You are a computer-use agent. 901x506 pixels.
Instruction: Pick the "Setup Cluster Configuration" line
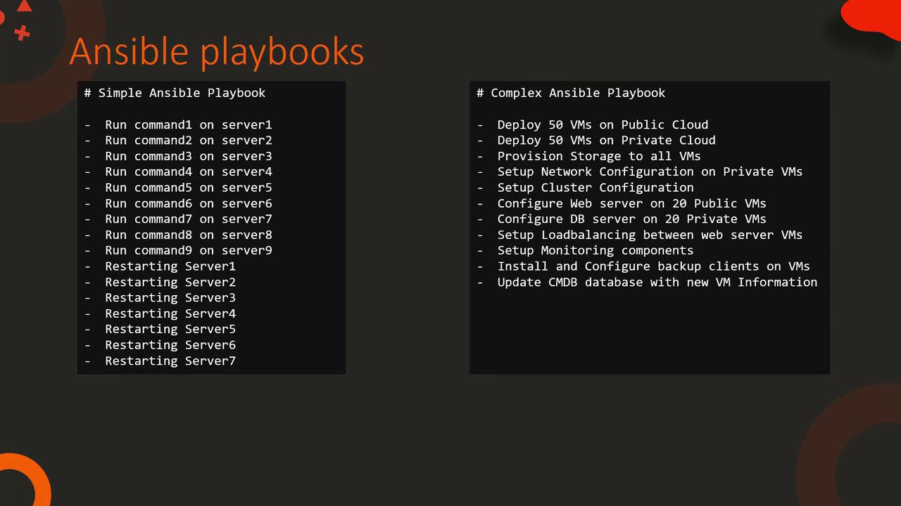tap(596, 188)
